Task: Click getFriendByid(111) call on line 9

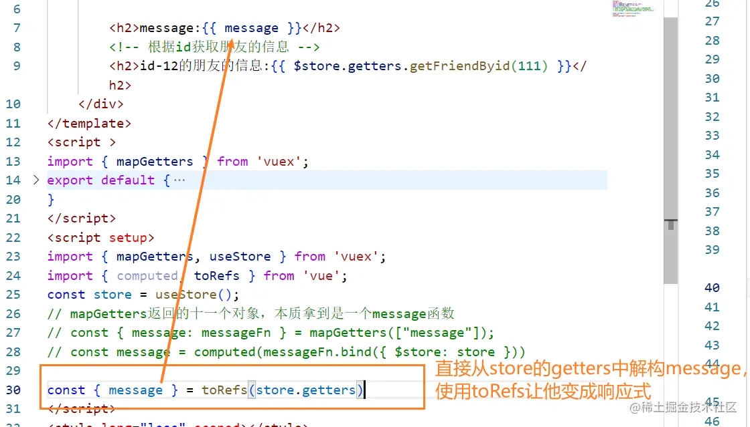Action: (x=478, y=66)
